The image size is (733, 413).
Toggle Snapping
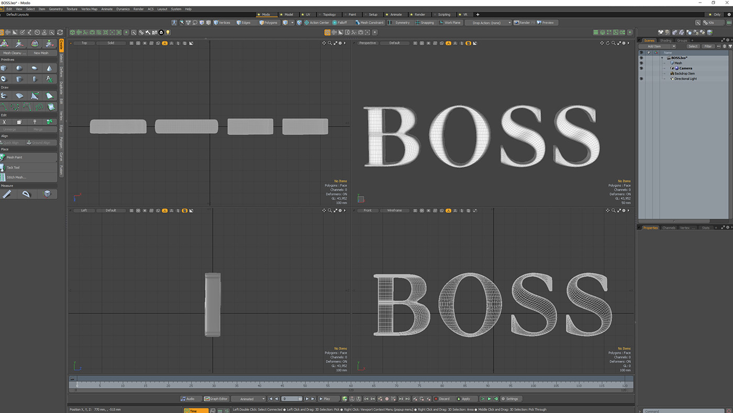click(x=425, y=23)
